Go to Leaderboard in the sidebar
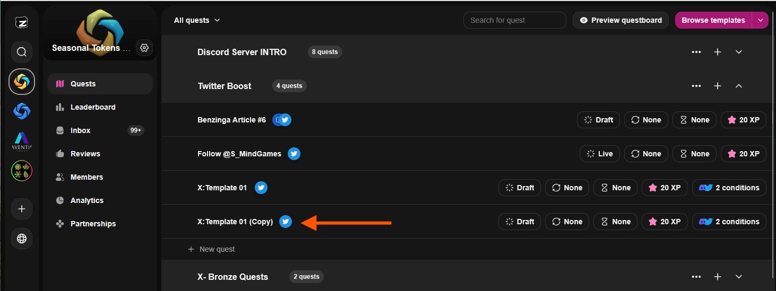 click(93, 107)
